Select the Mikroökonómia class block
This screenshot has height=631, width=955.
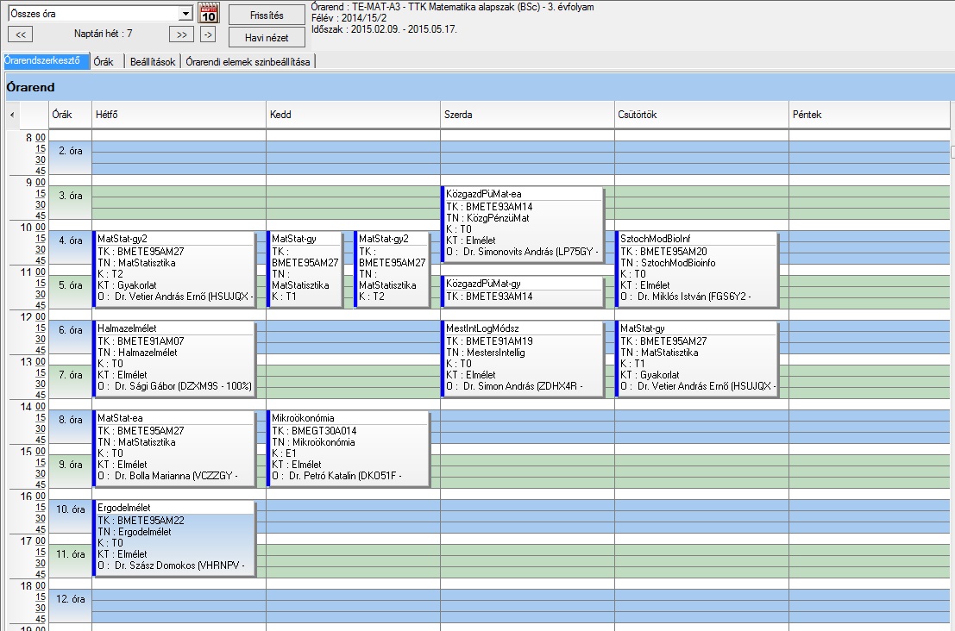coord(349,448)
